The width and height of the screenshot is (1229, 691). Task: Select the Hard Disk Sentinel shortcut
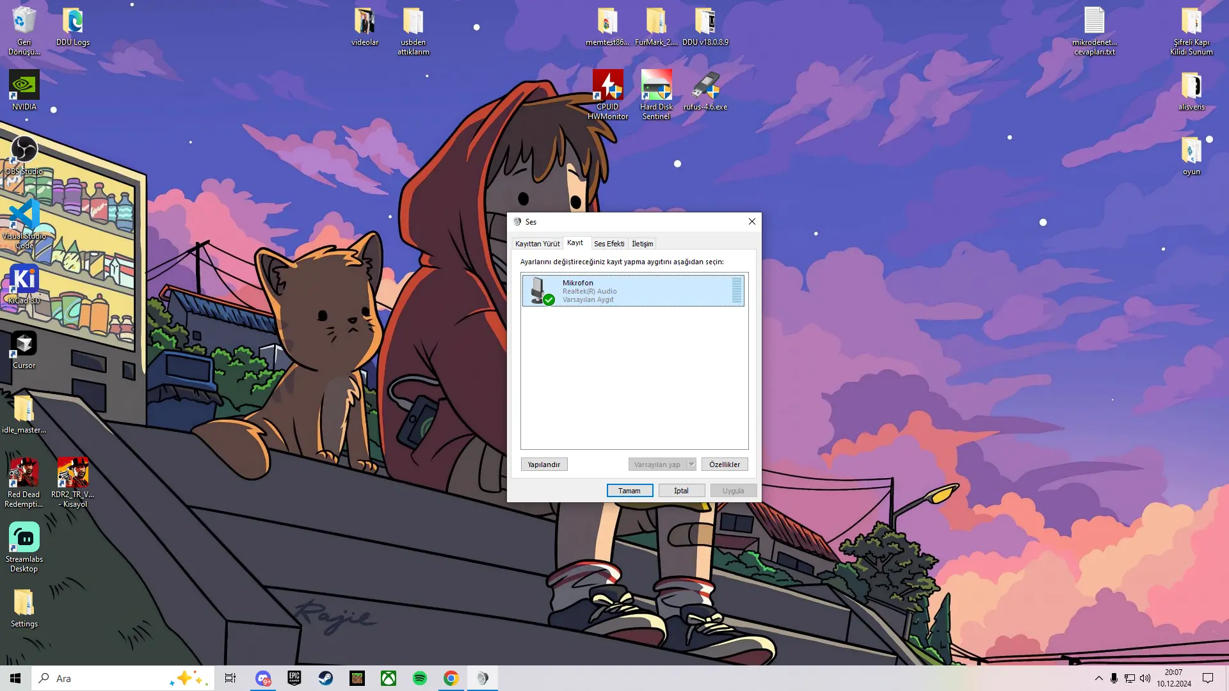click(656, 95)
